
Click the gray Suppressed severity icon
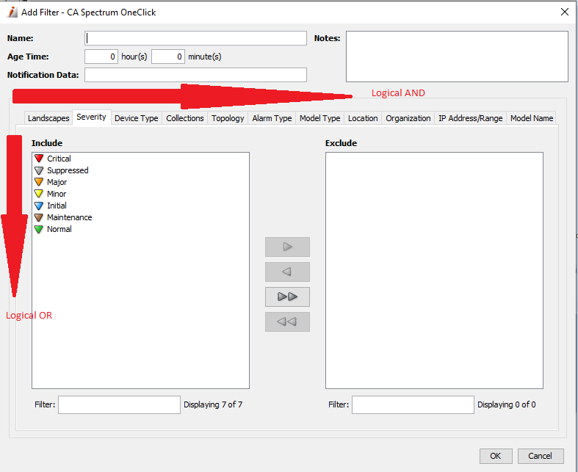click(39, 170)
